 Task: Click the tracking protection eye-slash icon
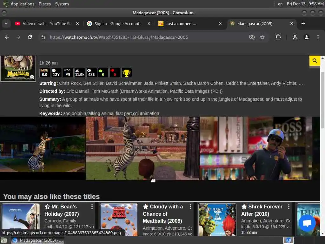tap(252, 37)
